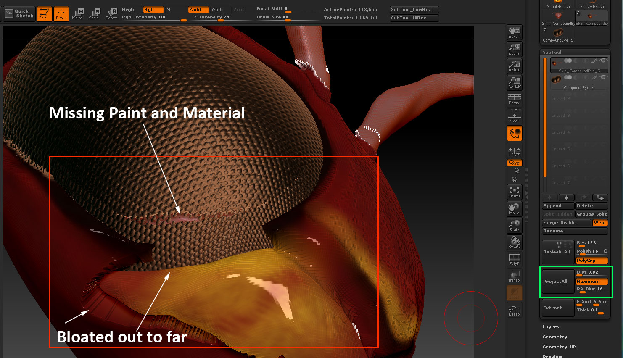The width and height of the screenshot is (623, 358).
Task: Click the SubTool move-down curved arrow
Action: tap(600, 197)
